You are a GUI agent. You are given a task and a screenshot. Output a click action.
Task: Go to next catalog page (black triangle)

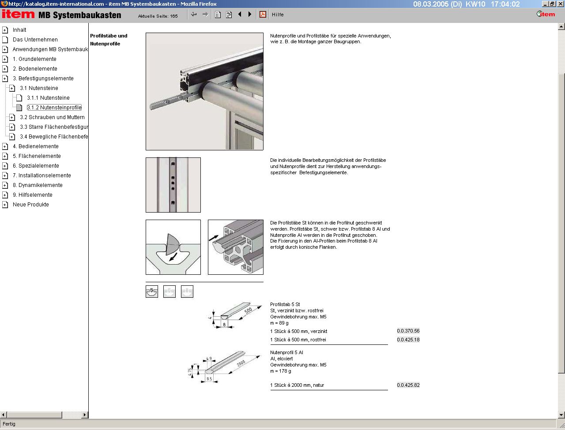click(250, 15)
